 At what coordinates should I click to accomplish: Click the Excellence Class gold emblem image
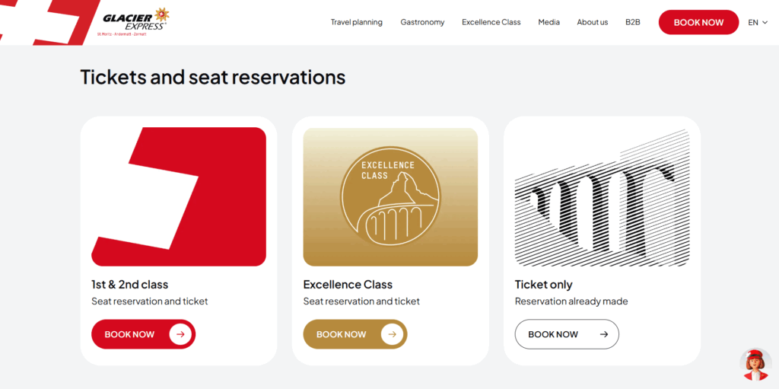pyautogui.click(x=389, y=196)
